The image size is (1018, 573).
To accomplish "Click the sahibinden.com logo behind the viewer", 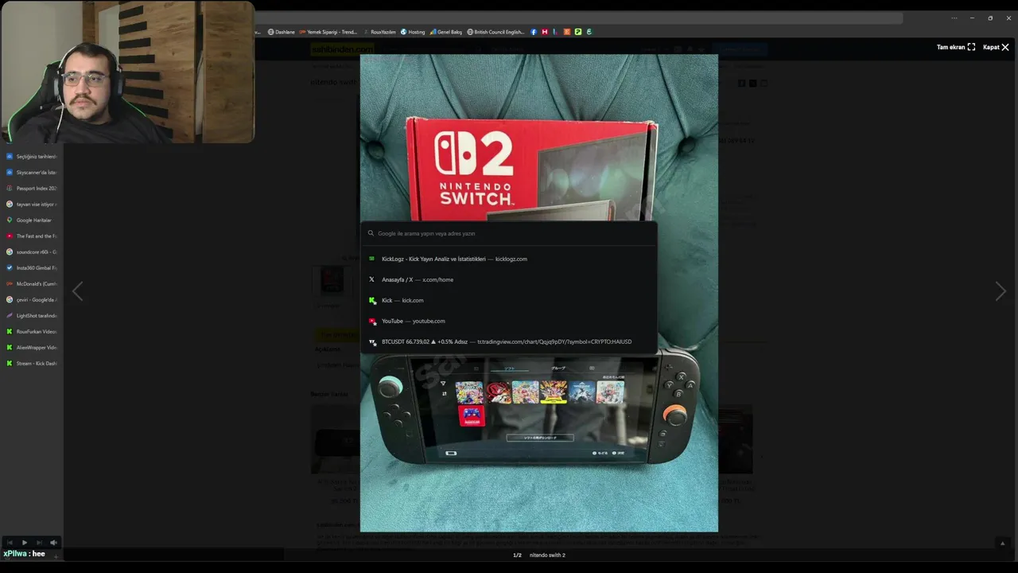I will (342, 49).
